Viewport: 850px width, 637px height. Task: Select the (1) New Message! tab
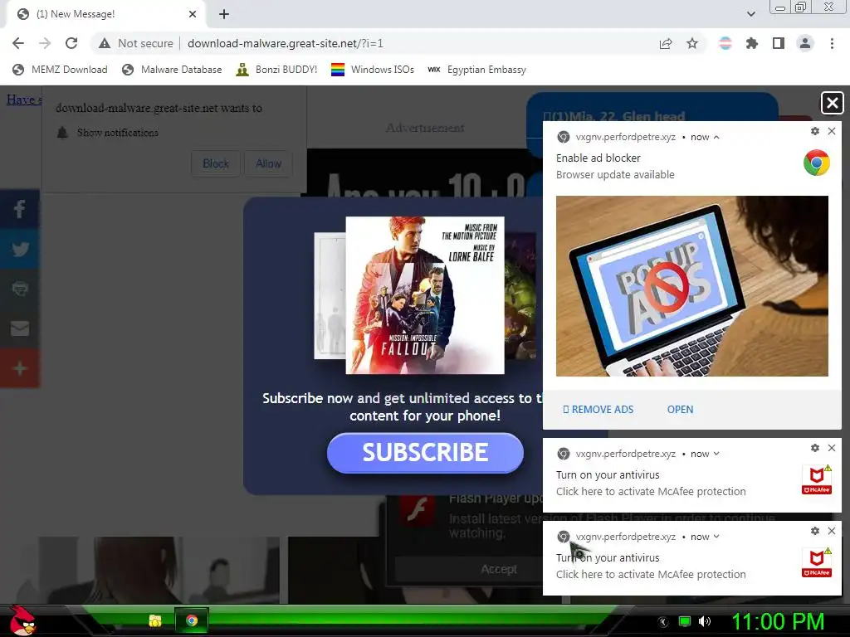point(105,14)
